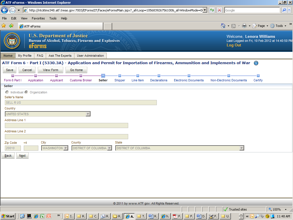Click the Home page icon in toolbar
The image size is (293, 220).
pos(223,26)
